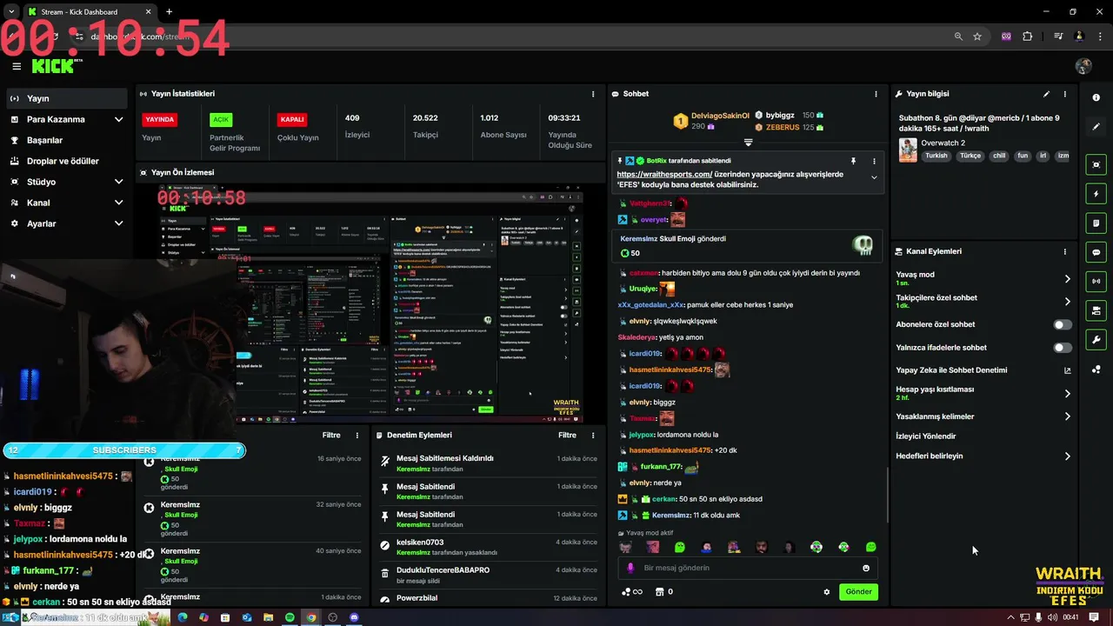Collapse chat leaderboard with double chevron

(748, 143)
